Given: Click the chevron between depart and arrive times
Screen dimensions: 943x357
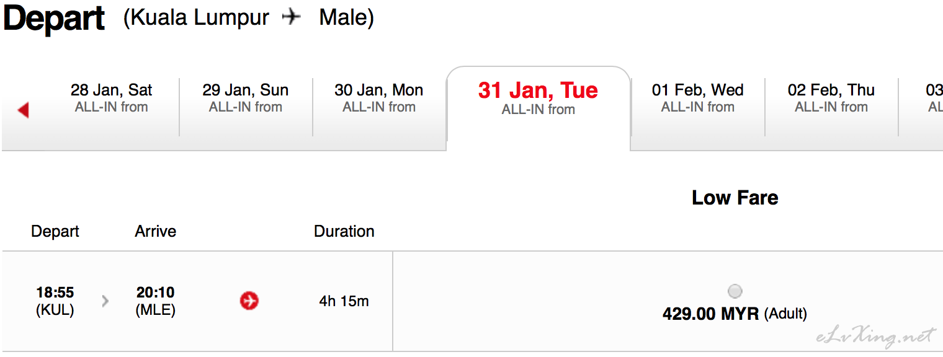Looking at the screenshot, I should point(105,301).
